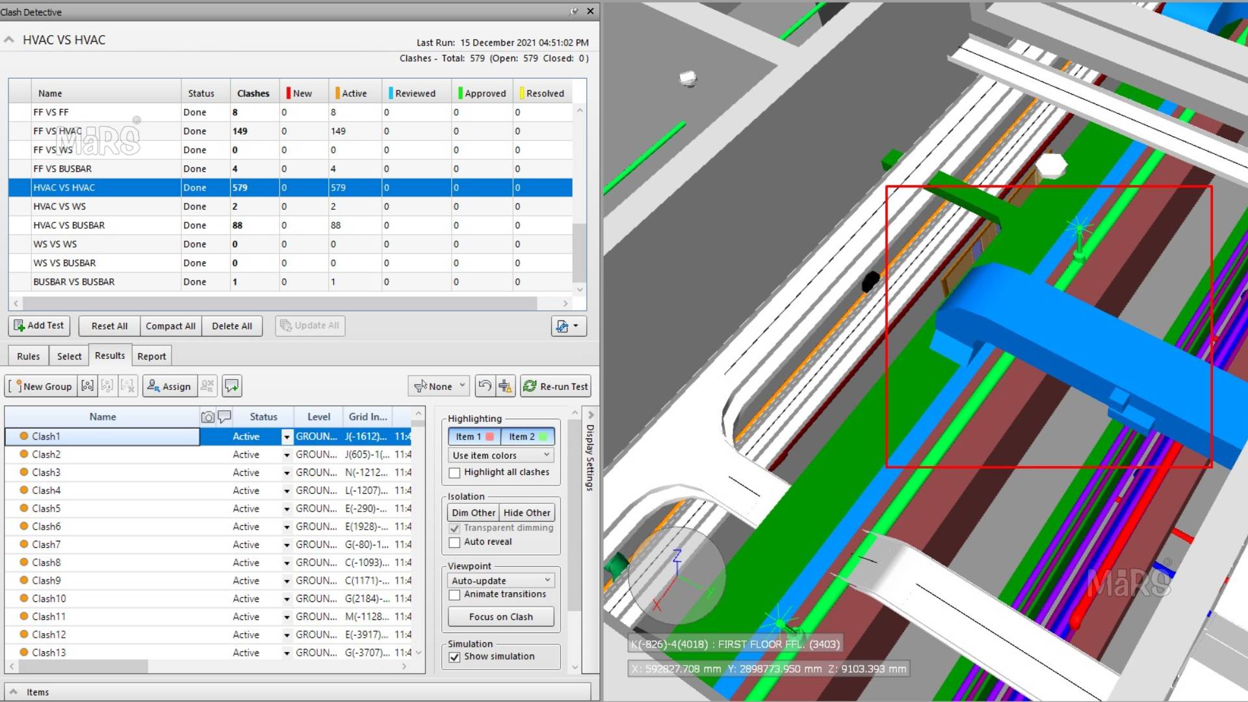Open the None filter dropdown
The height and width of the screenshot is (702, 1248).
(439, 386)
